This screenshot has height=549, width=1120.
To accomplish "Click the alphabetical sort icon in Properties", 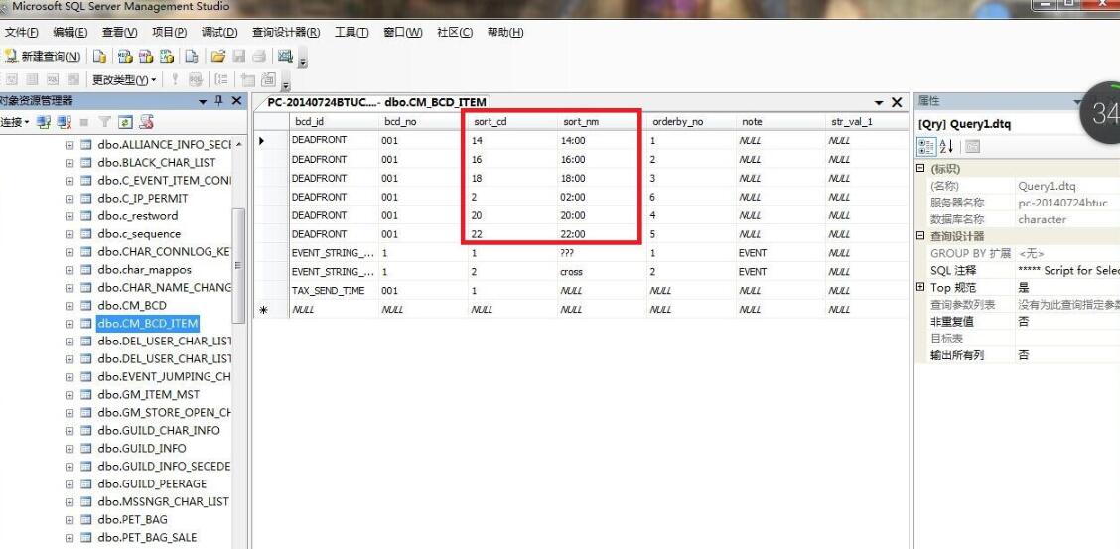I will [x=945, y=146].
